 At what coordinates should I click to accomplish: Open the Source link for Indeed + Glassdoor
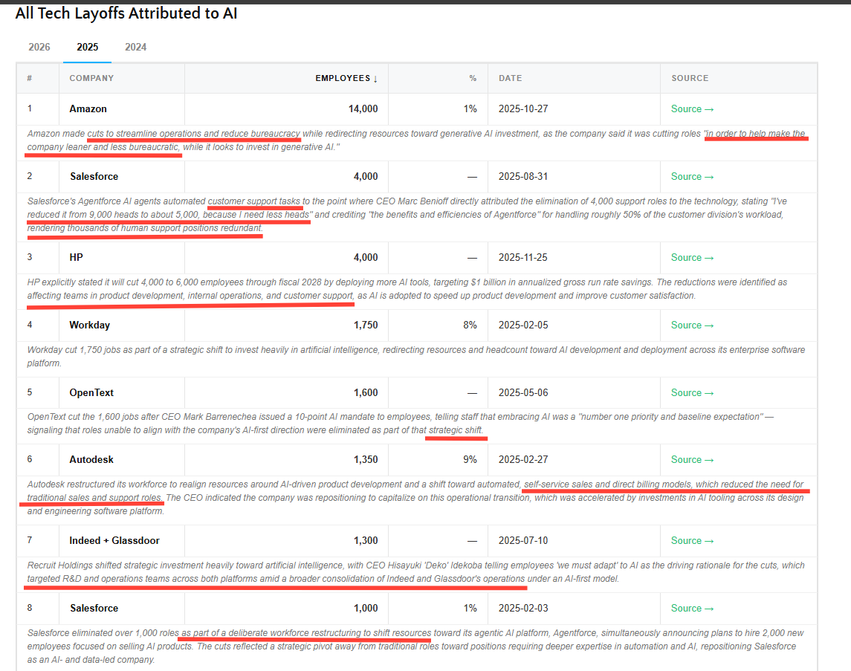pyautogui.click(x=692, y=541)
